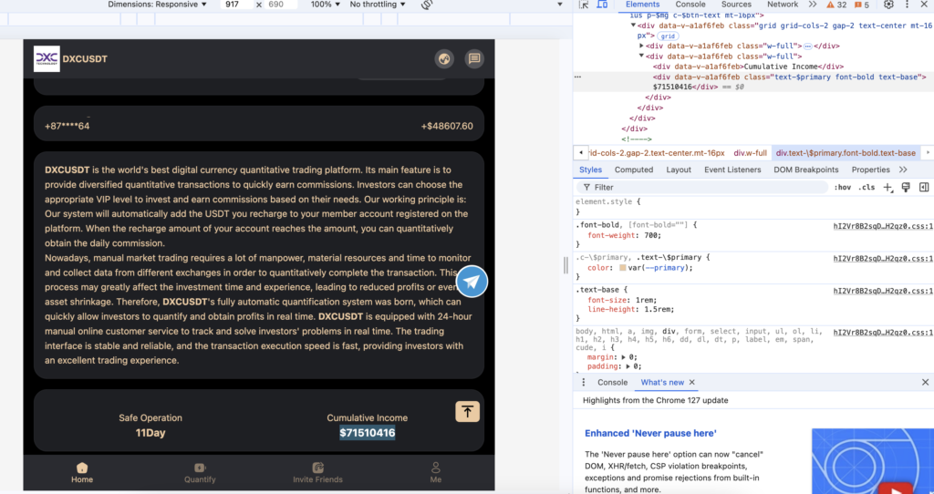Open the stylesheet link beside .text-base rule

pos(883,291)
